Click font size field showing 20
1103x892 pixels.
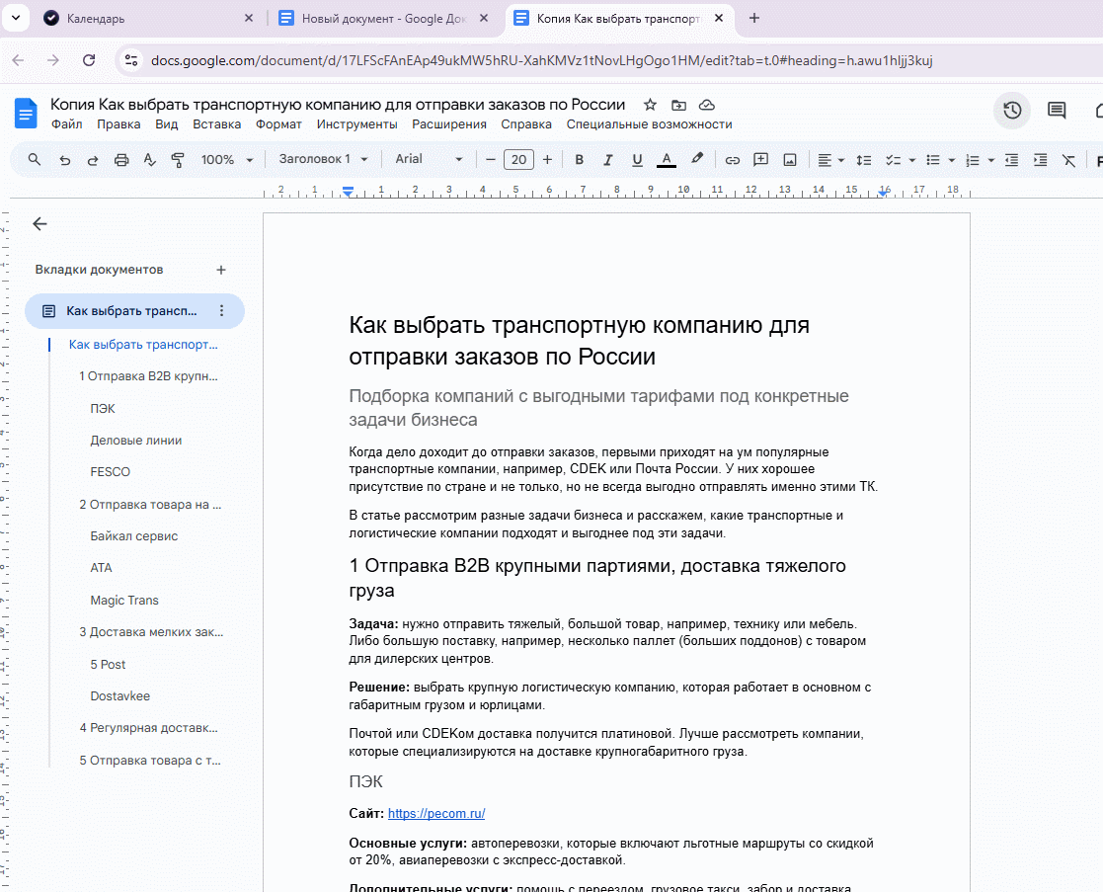click(x=519, y=160)
